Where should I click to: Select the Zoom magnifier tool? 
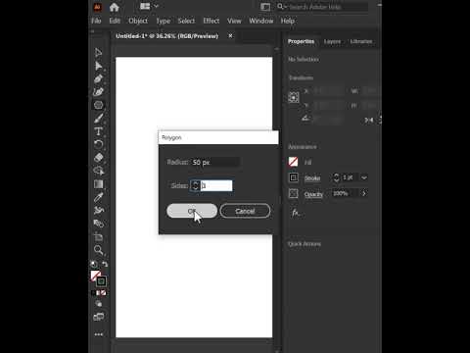click(98, 250)
